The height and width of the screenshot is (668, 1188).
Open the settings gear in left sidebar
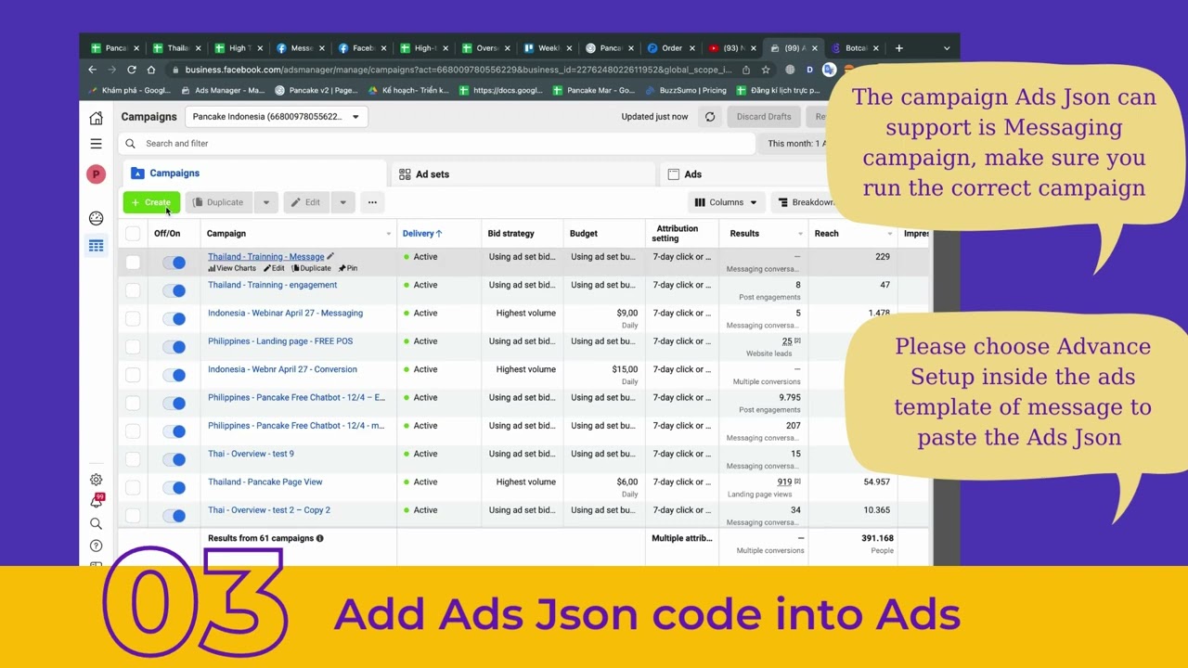pos(96,480)
